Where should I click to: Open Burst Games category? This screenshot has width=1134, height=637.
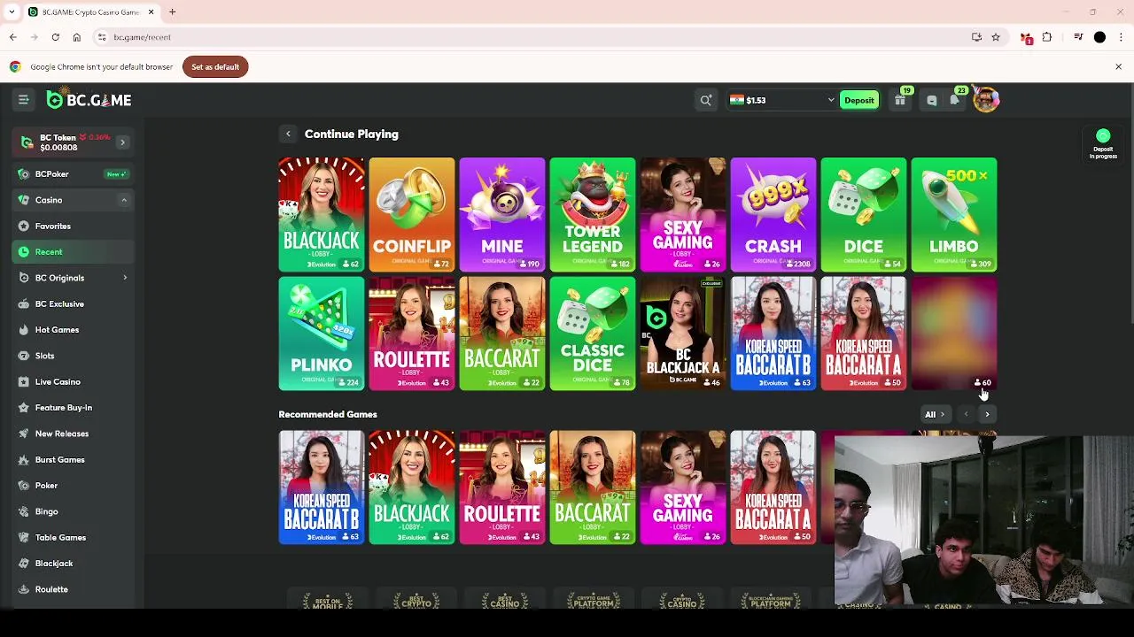point(74,459)
